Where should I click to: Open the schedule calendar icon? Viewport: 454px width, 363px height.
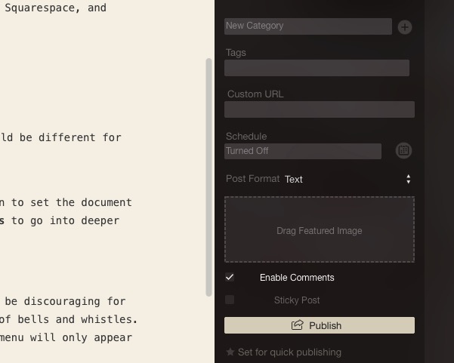tap(403, 151)
